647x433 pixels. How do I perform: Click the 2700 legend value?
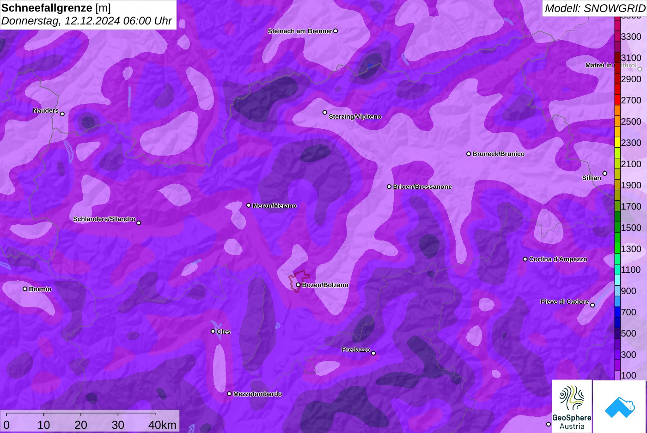pos(631,100)
